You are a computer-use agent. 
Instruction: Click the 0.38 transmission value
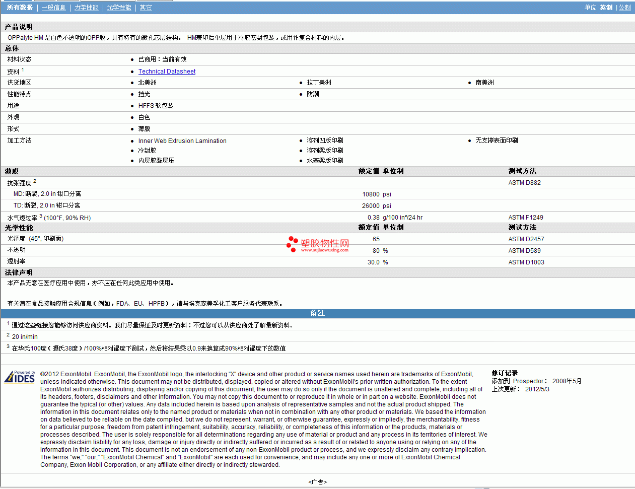[x=373, y=218]
